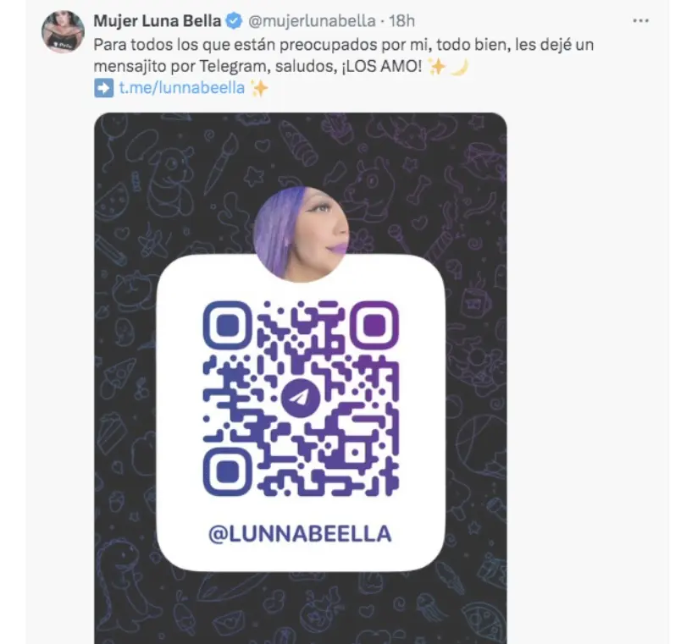Screen dimensions: 681x644
Task: Click the paintbrush doodle in the image background
Action: (x=221, y=163)
